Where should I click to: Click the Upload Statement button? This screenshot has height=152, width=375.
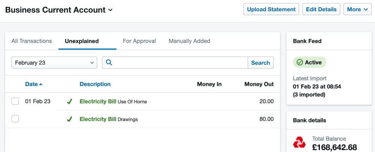[x=271, y=9]
